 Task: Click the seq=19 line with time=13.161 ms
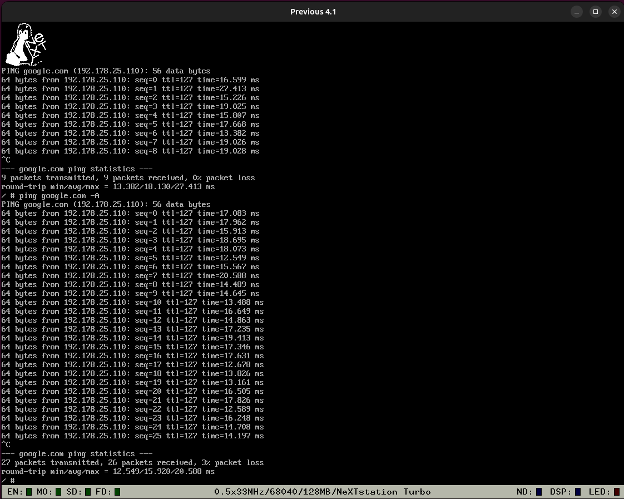tap(132, 383)
